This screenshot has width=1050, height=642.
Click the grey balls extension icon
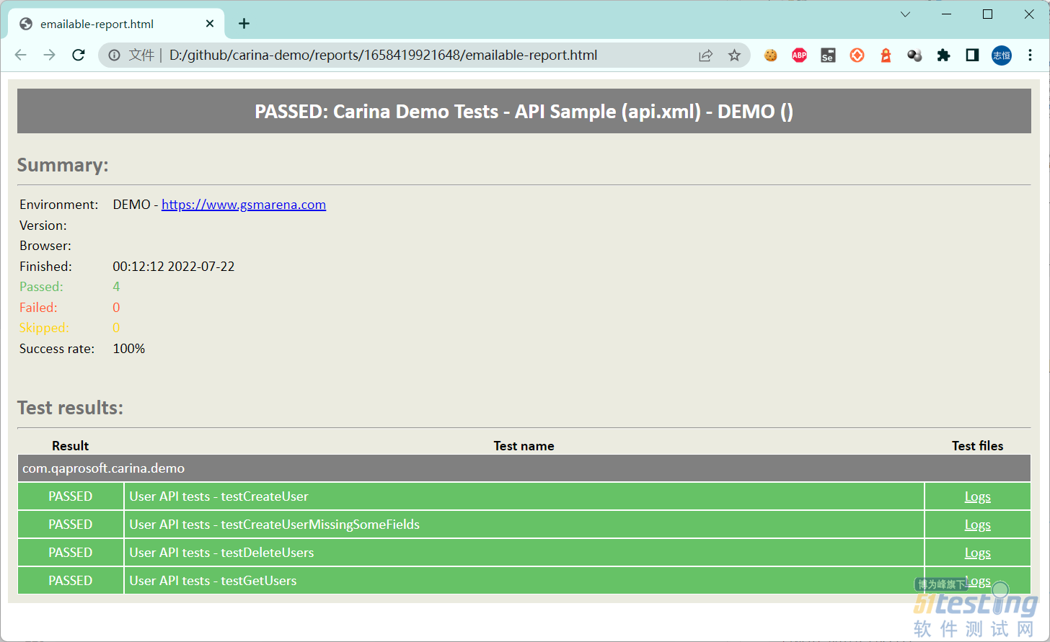point(914,55)
